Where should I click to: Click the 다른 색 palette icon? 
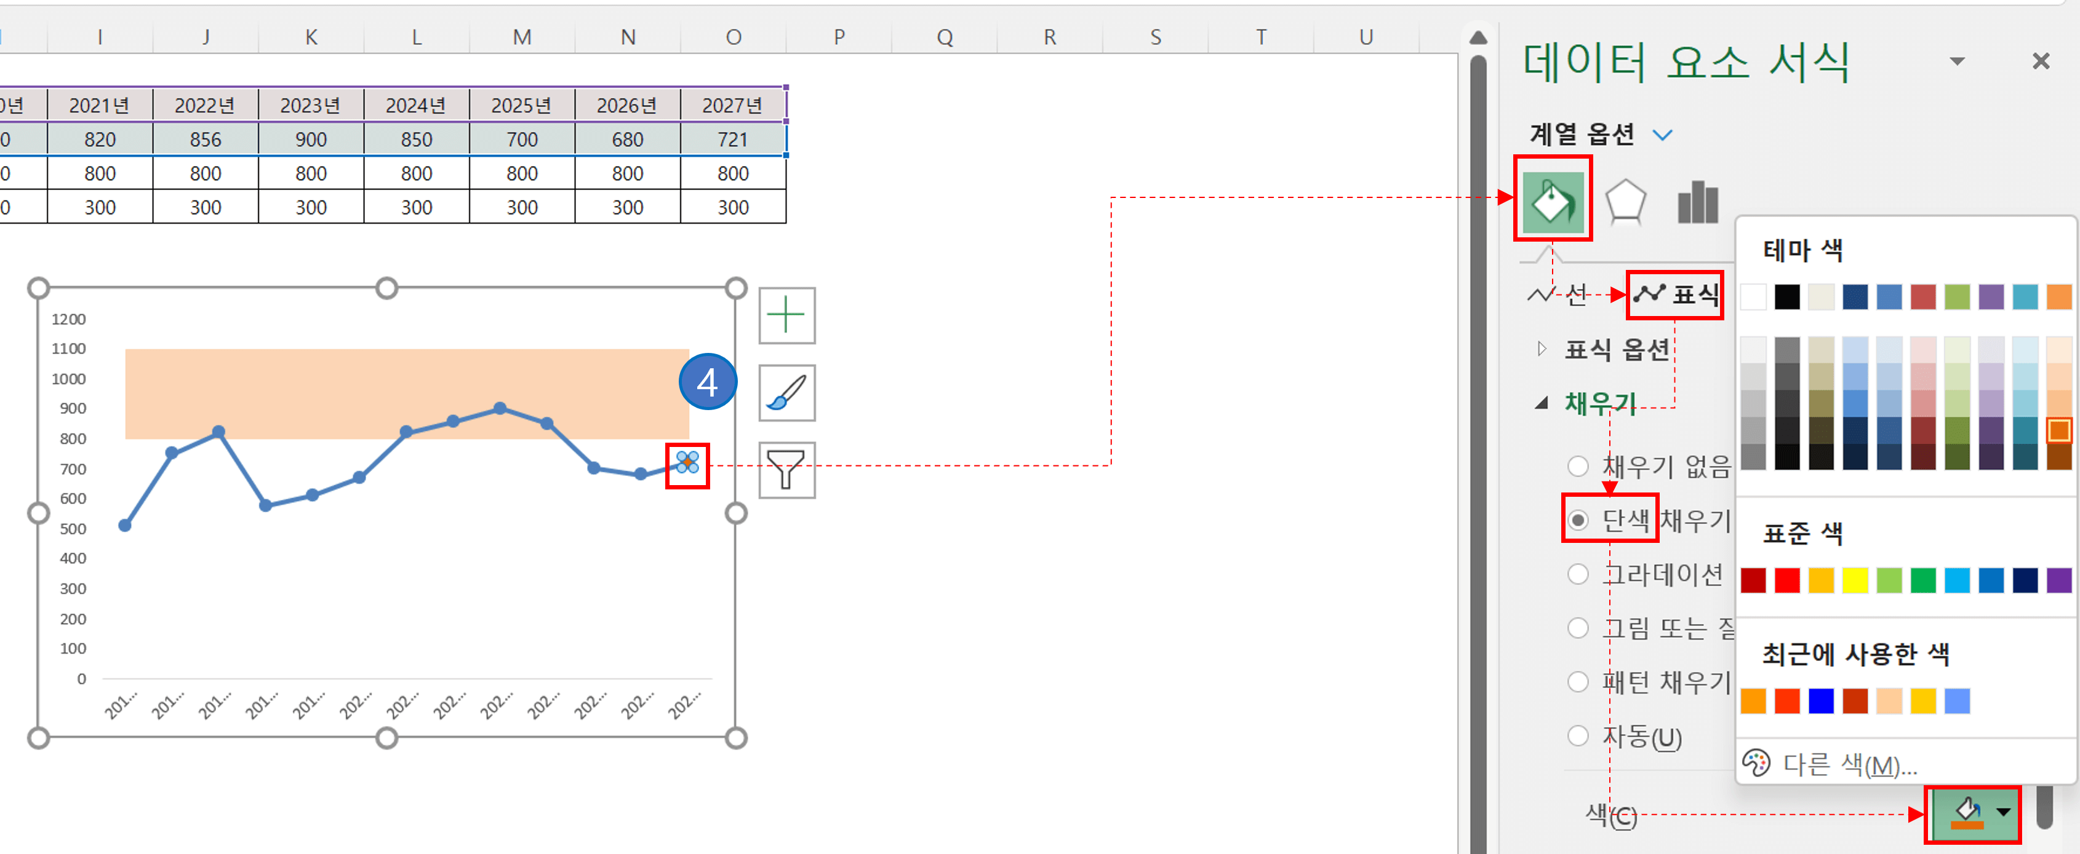1756,762
